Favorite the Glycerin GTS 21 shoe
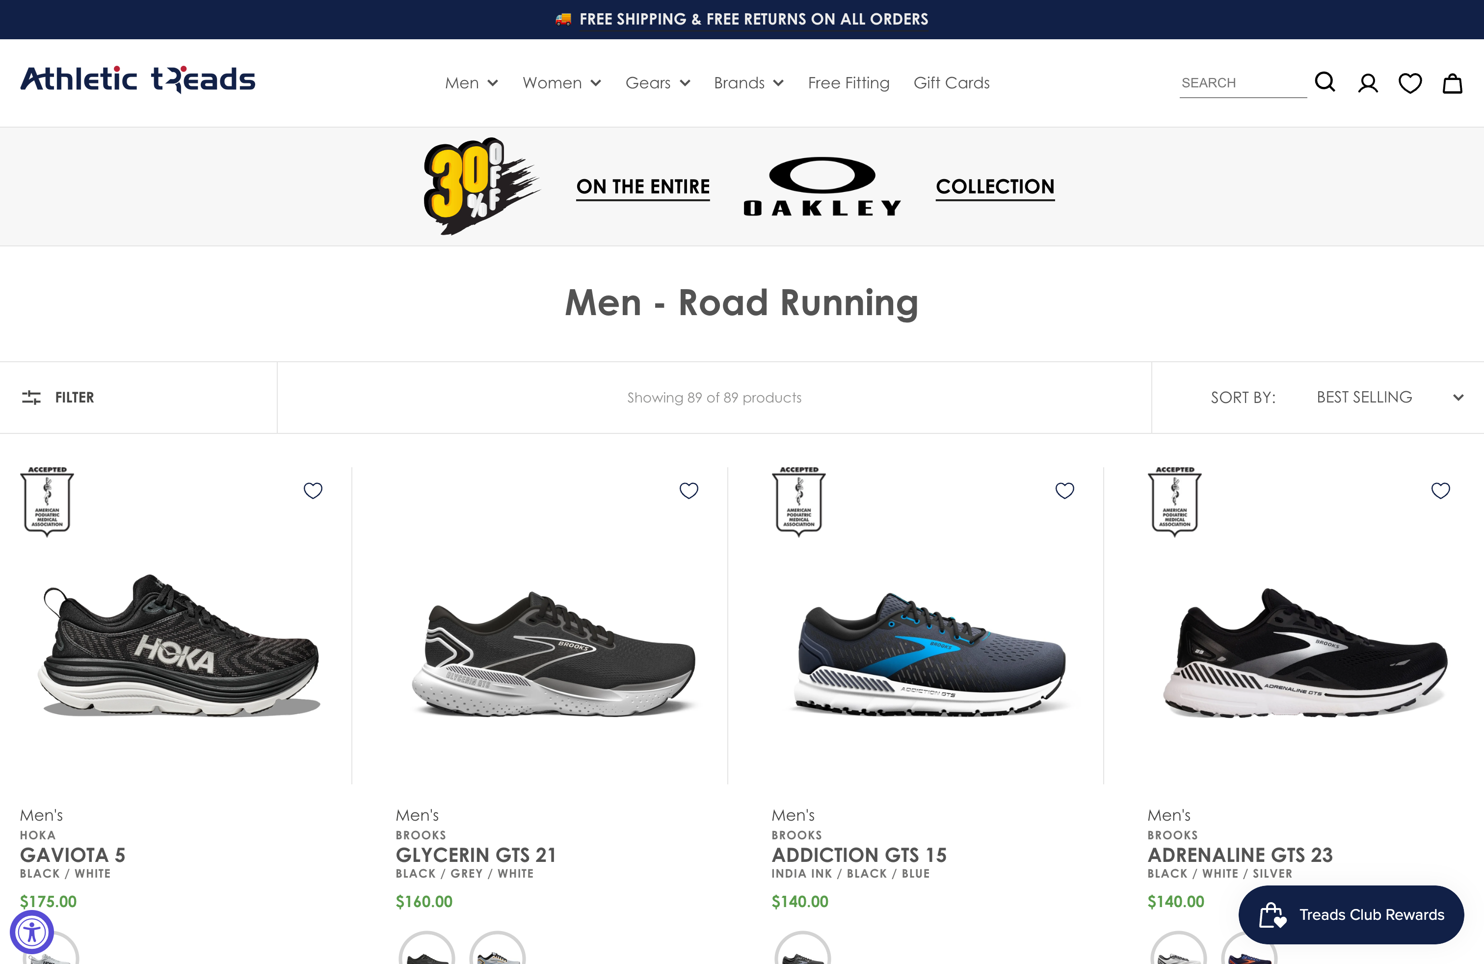Viewport: 1484px width, 964px height. (x=689, y=491)
